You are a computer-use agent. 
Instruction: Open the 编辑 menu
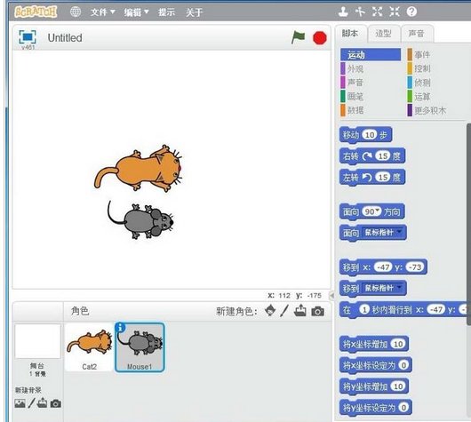point(136,12)
